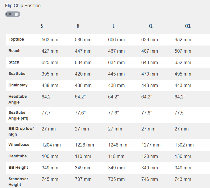The height and width of the screenshot is (188, 210).
Task: Click the Flip Chip Position heading
Action: click(23, 5)
